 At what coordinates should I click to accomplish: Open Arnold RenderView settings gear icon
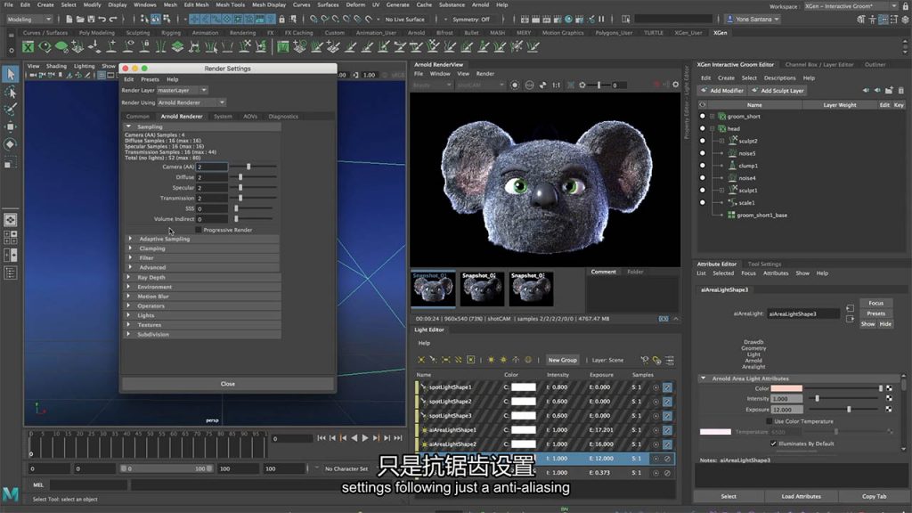click(x=675, y=85)
